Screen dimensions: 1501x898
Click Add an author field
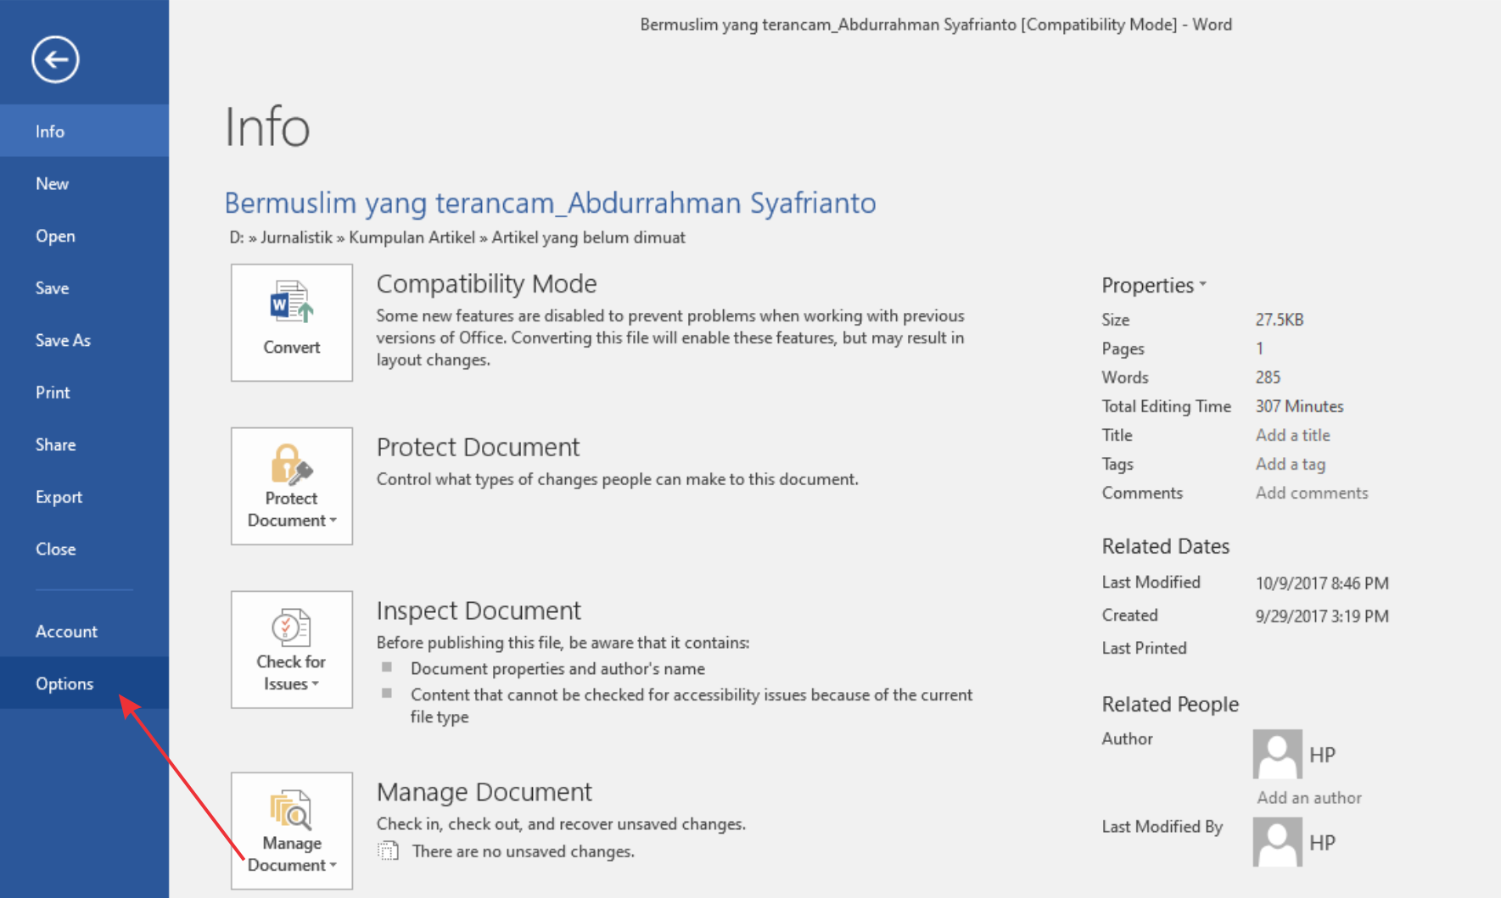1308,798
